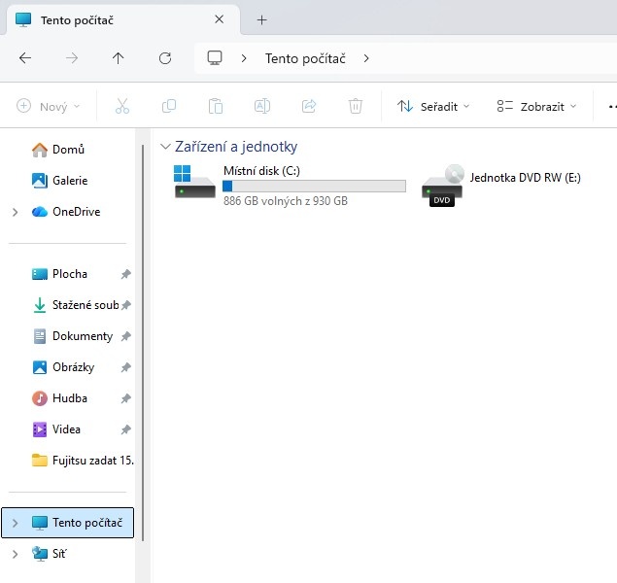Click the Copy icon in toolbar
Viewport: 617px width, 583px height.
pyautogui.click(x=169, y=106)
